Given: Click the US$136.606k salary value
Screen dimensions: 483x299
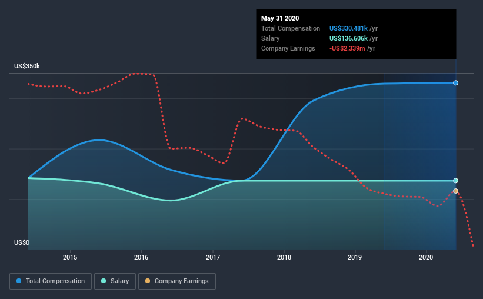Looking at the screenshot, I should (348, 38).
